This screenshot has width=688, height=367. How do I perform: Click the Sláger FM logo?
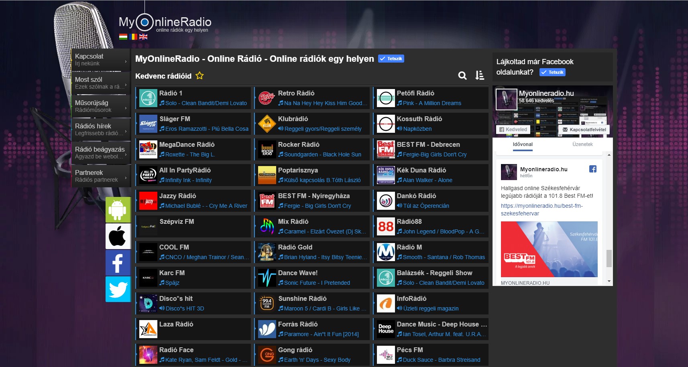click(148, 124)
